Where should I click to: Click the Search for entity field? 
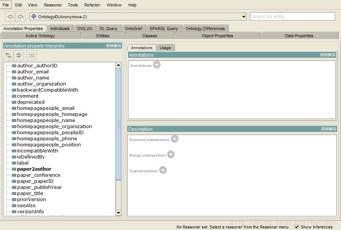pyautogui.click(x=292, y=16)
